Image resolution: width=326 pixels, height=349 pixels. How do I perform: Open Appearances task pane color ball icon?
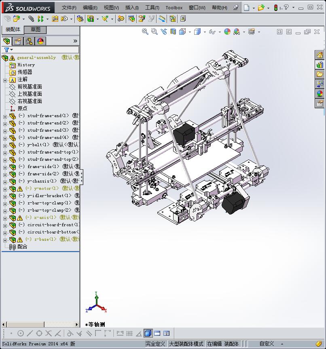click(x=320, y=94)
